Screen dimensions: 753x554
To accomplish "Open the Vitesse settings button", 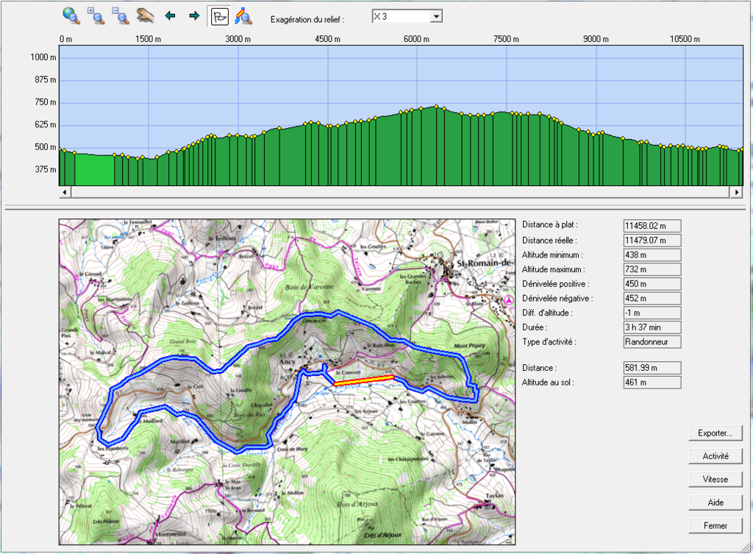I will coord(715,479).
